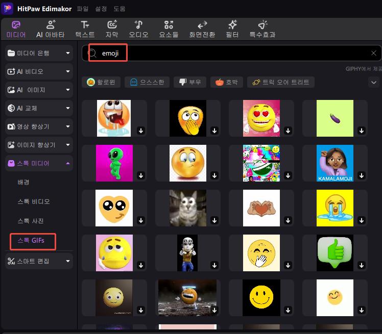Open the 도움 help menu
Screen dimensions: 382x334
click(x=120, y=9)
